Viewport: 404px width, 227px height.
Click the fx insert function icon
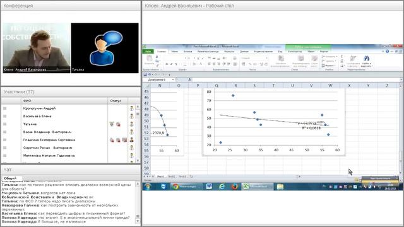click(189, 79)
